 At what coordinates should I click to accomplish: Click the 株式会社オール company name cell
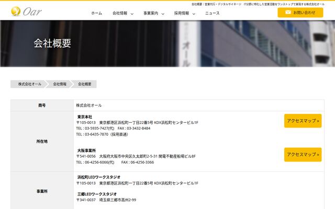pos(199,106)
